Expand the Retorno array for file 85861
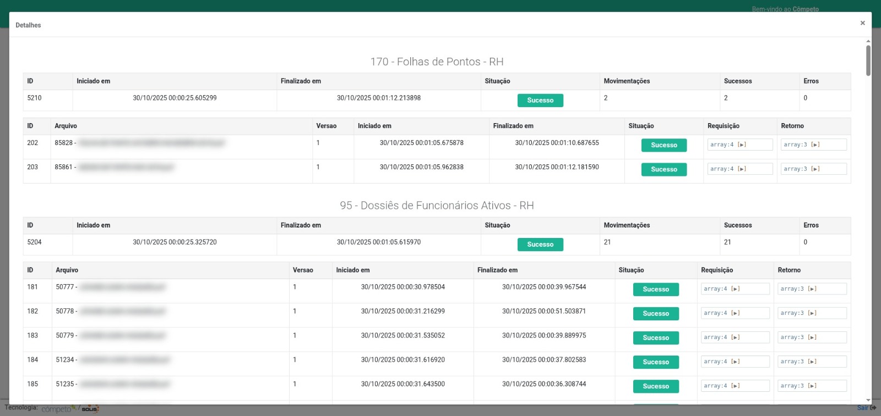Image resolution: width=881 pixels, height=416 pixels. coord(815,169)
